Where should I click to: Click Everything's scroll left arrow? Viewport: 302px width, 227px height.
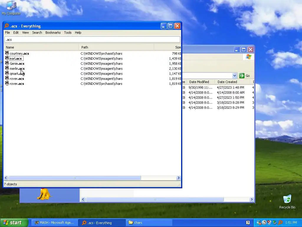pos(6,178)
